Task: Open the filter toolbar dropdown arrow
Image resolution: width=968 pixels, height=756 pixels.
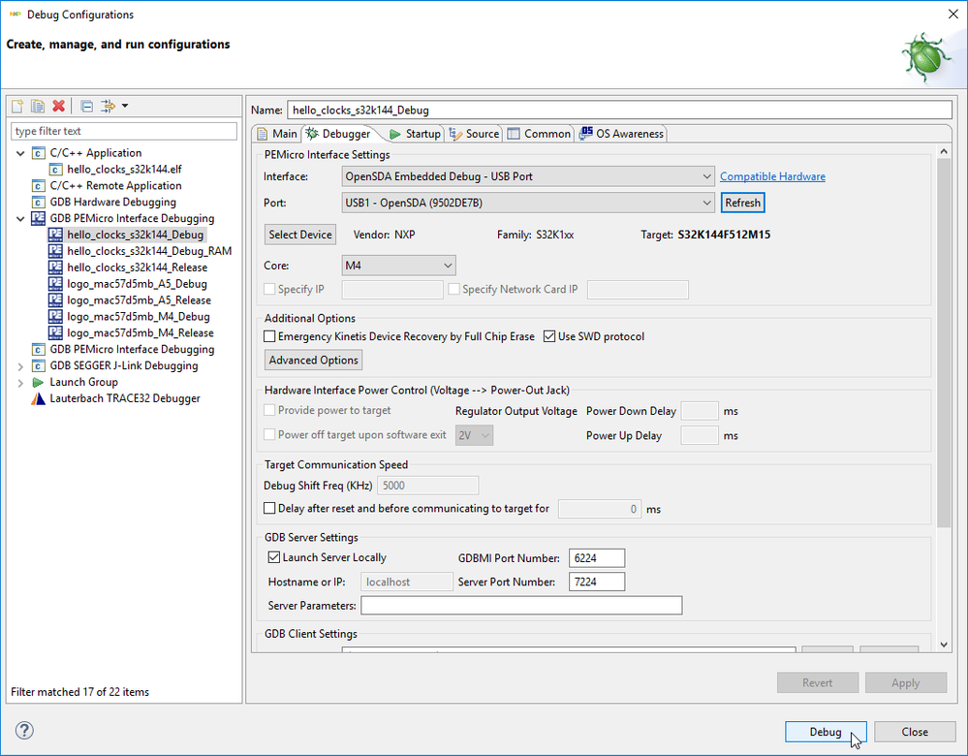Action: coord(125,107)
